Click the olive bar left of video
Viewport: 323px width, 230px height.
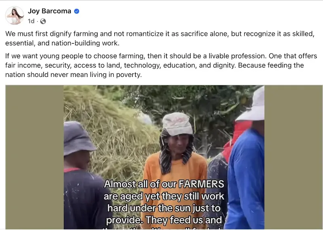pyautogui.click(x=34, y=157)
